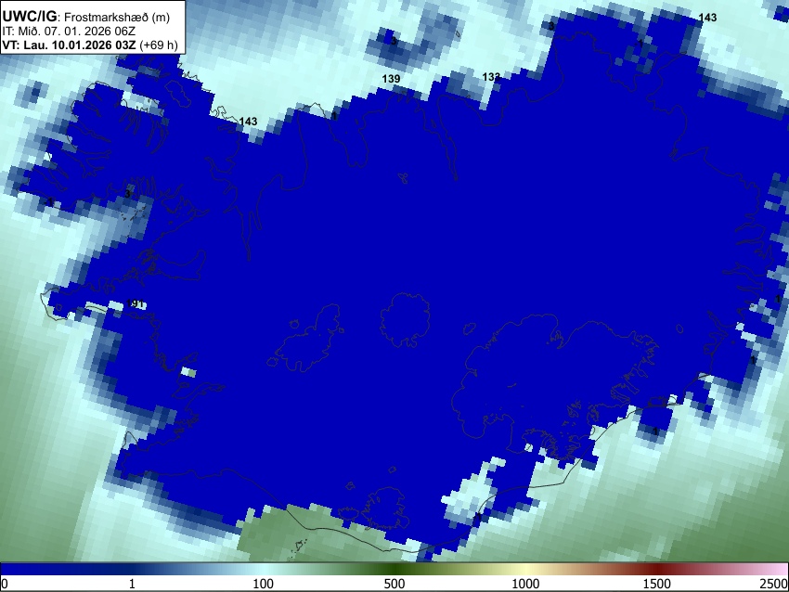The height and width of the screenshot is (592, 789).
Task: Click the 'VT: Lau. 10.01.2026 03Z (+69 h)' line
Action: tap(90, 45)
